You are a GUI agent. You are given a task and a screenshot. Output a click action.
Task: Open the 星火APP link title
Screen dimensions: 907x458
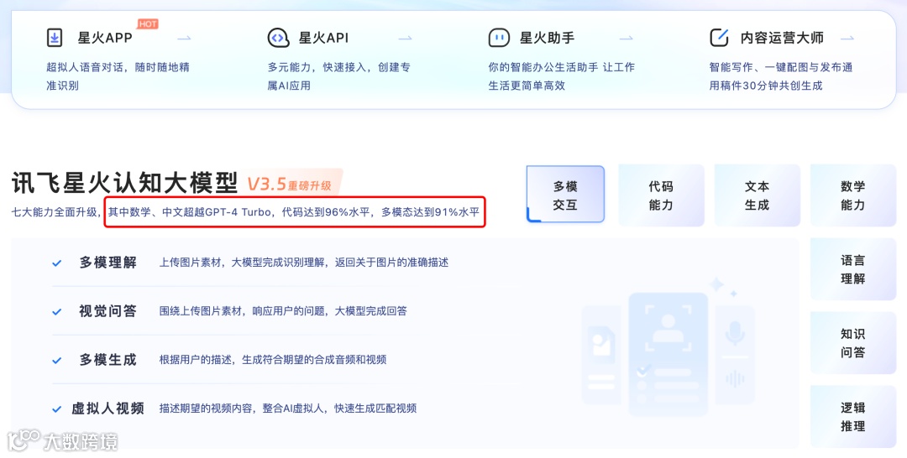point(105,38)
